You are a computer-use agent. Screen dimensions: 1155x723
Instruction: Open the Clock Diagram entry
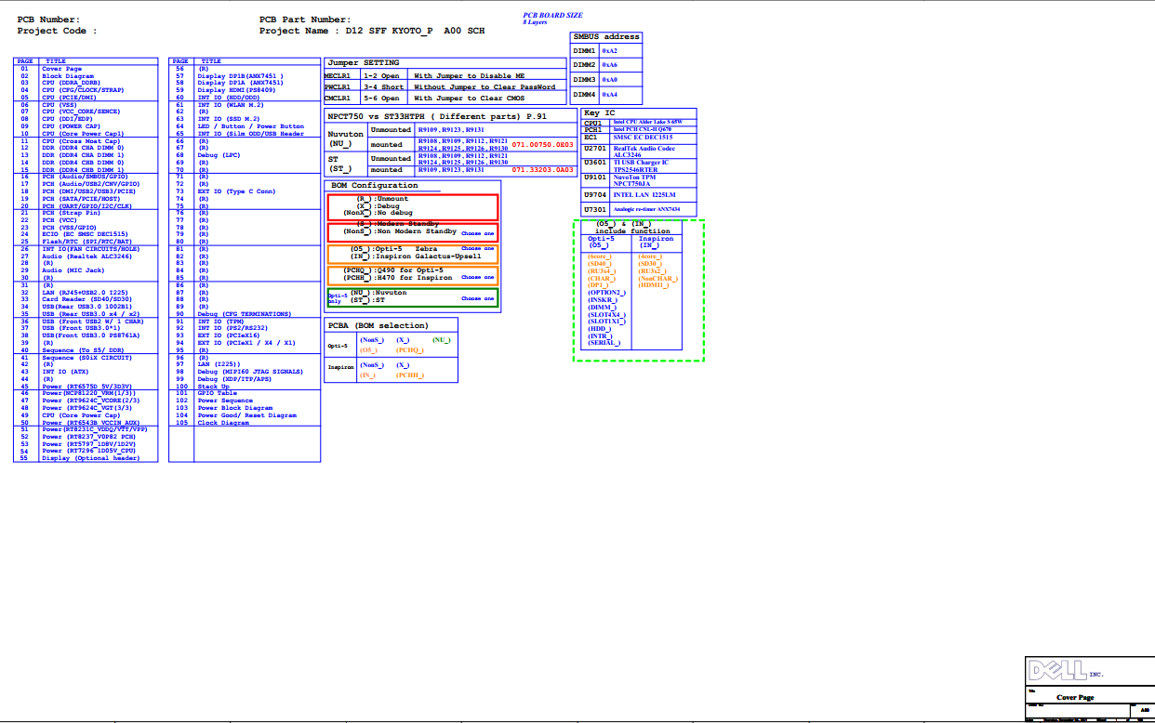click(223, 423)
